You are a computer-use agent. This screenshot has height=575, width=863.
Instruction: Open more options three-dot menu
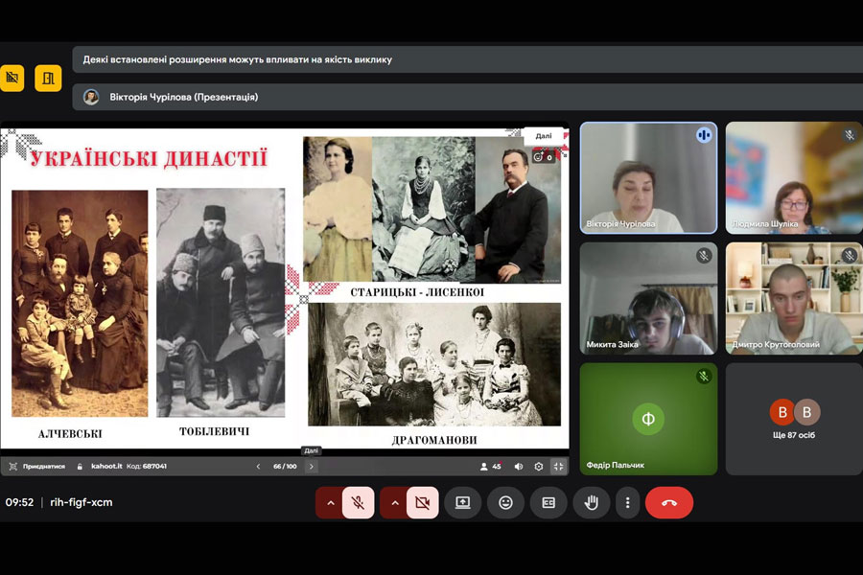pyautogui.click(x=628, y=502)
